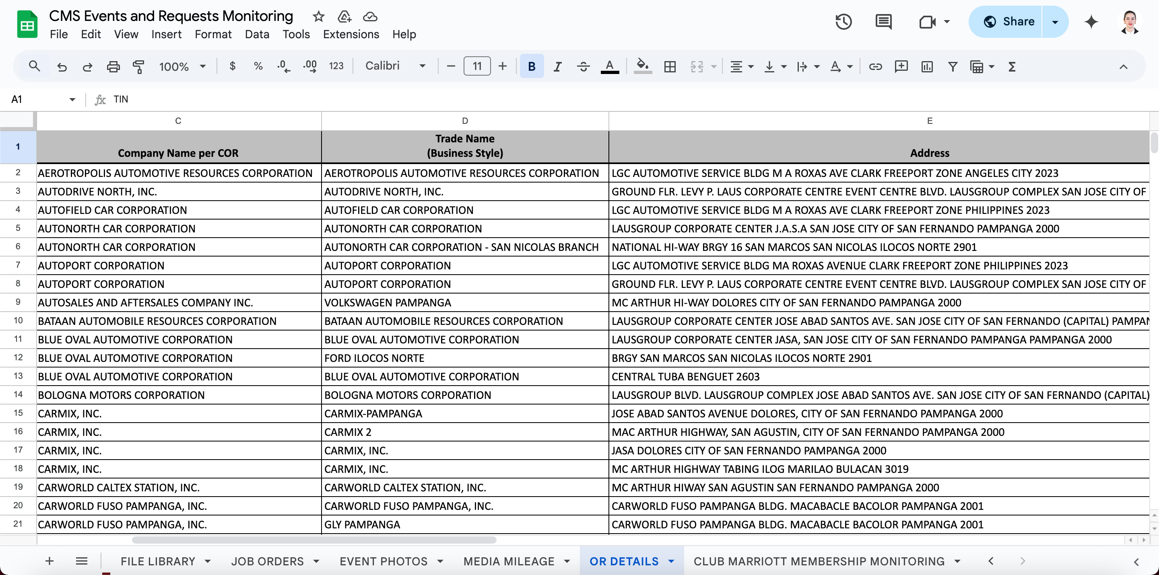
Task: Open the comments panel icon
Action: (884, 22)
